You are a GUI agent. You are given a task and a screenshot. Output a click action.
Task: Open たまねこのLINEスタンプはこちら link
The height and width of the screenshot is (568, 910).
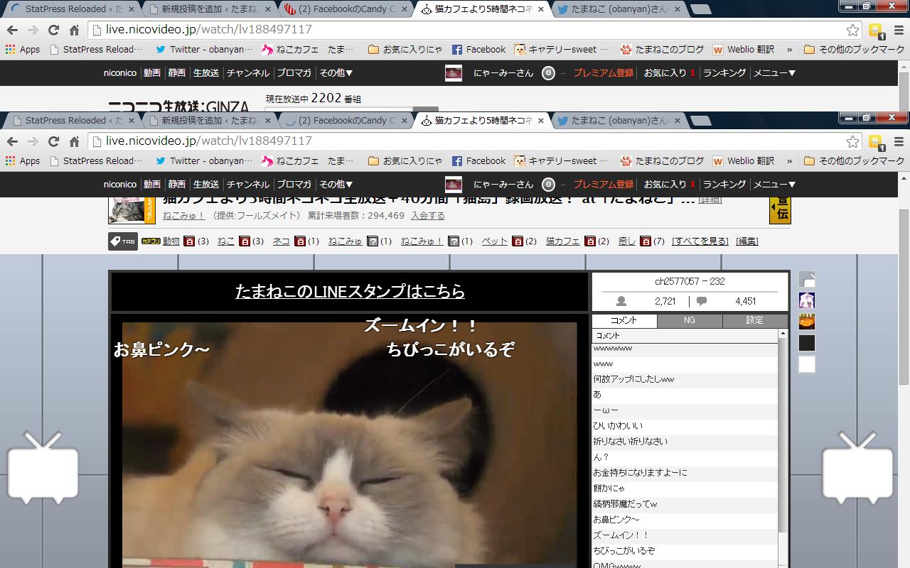click(350, 292)
